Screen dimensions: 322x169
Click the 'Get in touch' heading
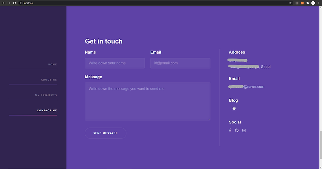[104, 41]
